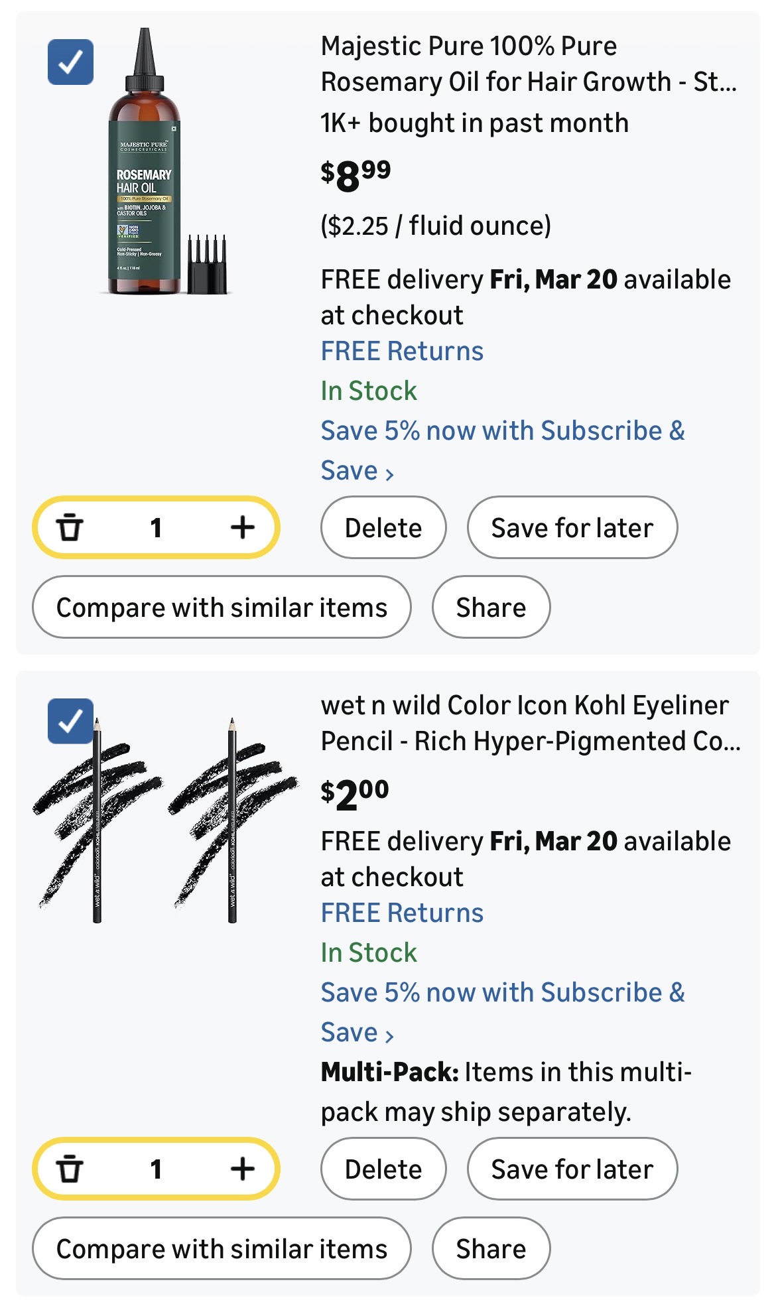Share the Majestic Pure Rosemary Oil item
The image size is (776, 1306).
[x=491, y=608]
